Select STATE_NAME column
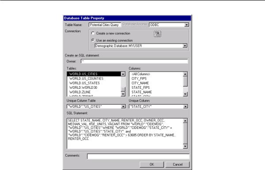Screen dimensions: 265x170 point(156,92)
